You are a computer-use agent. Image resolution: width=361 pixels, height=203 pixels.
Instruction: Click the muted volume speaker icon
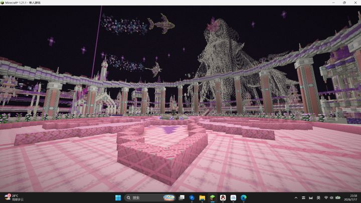[331, 197]
